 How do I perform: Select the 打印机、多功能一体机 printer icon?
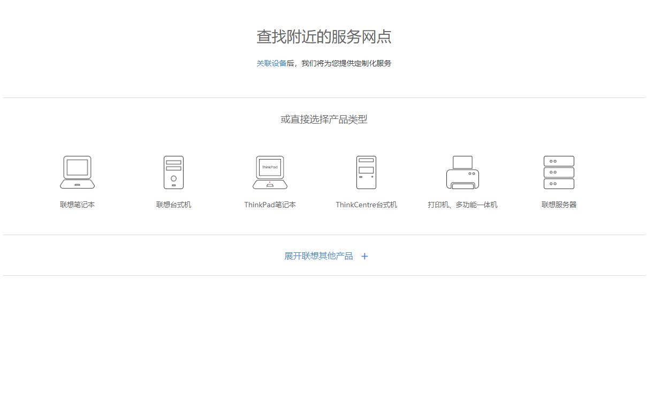click(x=462, y=171)
